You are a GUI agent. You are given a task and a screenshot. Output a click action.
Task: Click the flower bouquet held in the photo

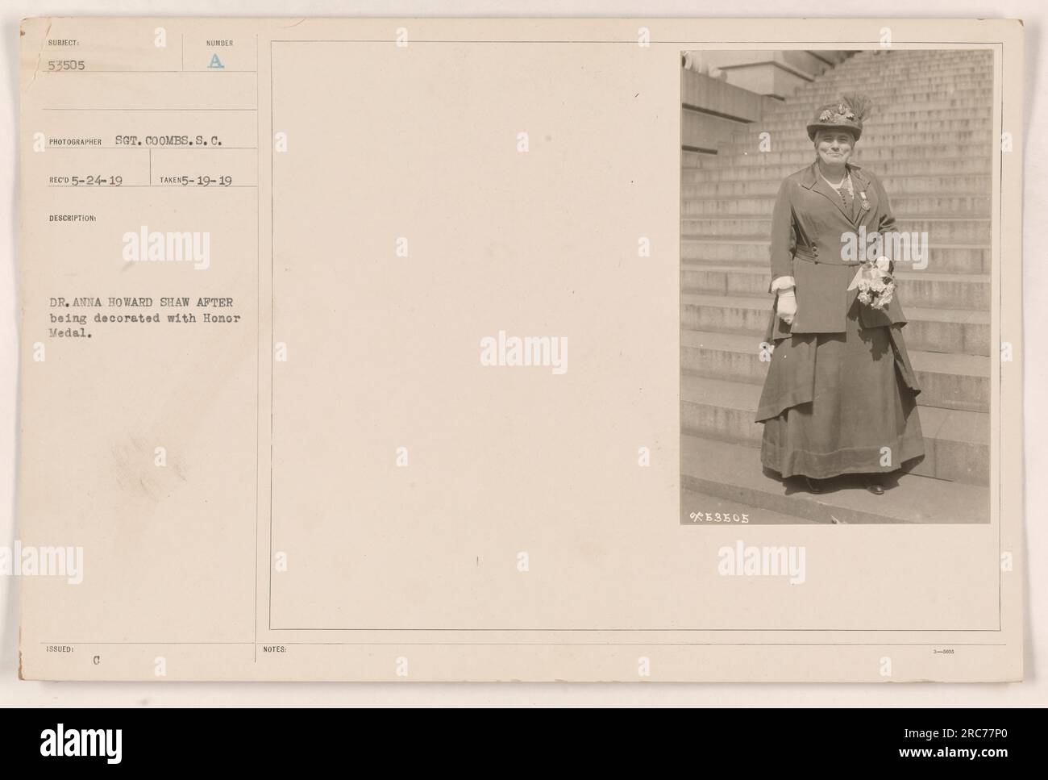click(x=871, y=286)
